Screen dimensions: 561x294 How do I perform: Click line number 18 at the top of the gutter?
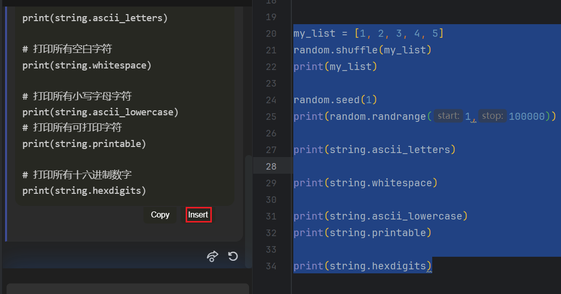(271, 2)
